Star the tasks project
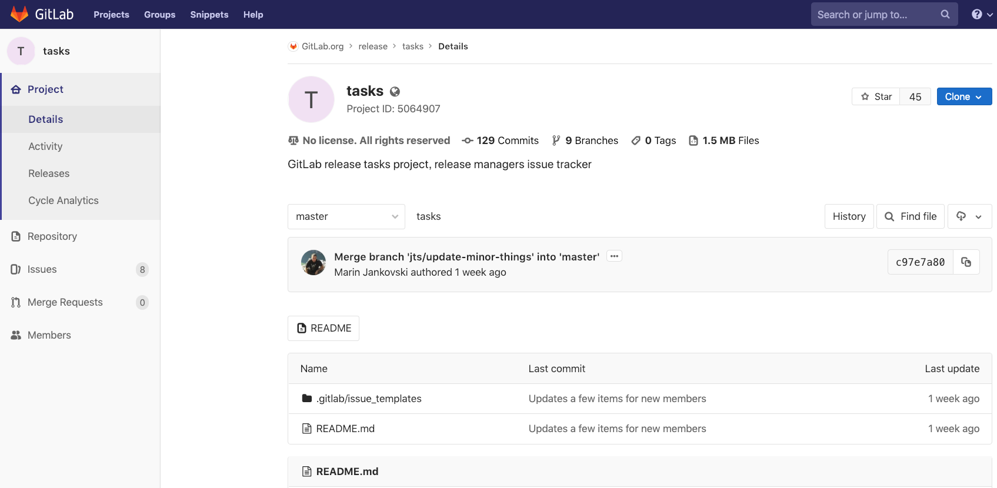The width and height of the screenshot is (997, 488). (x=876, y=96)
